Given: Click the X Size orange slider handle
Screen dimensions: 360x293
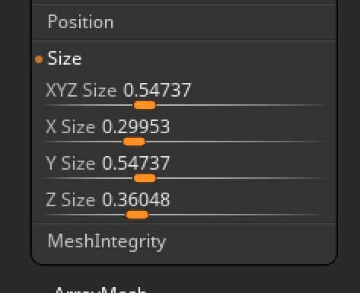Looking at the screenshot, I should (x=134, y=142).
